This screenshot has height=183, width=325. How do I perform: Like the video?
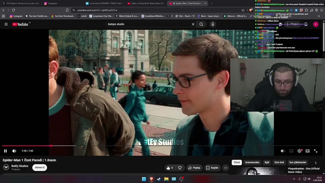pos(170,168)
